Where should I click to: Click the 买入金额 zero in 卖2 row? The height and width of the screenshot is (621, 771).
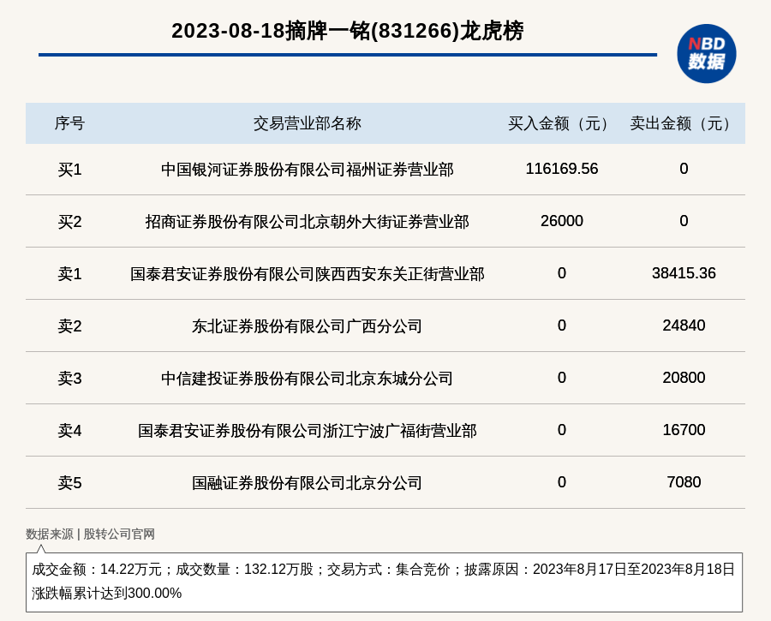point(561,325)
